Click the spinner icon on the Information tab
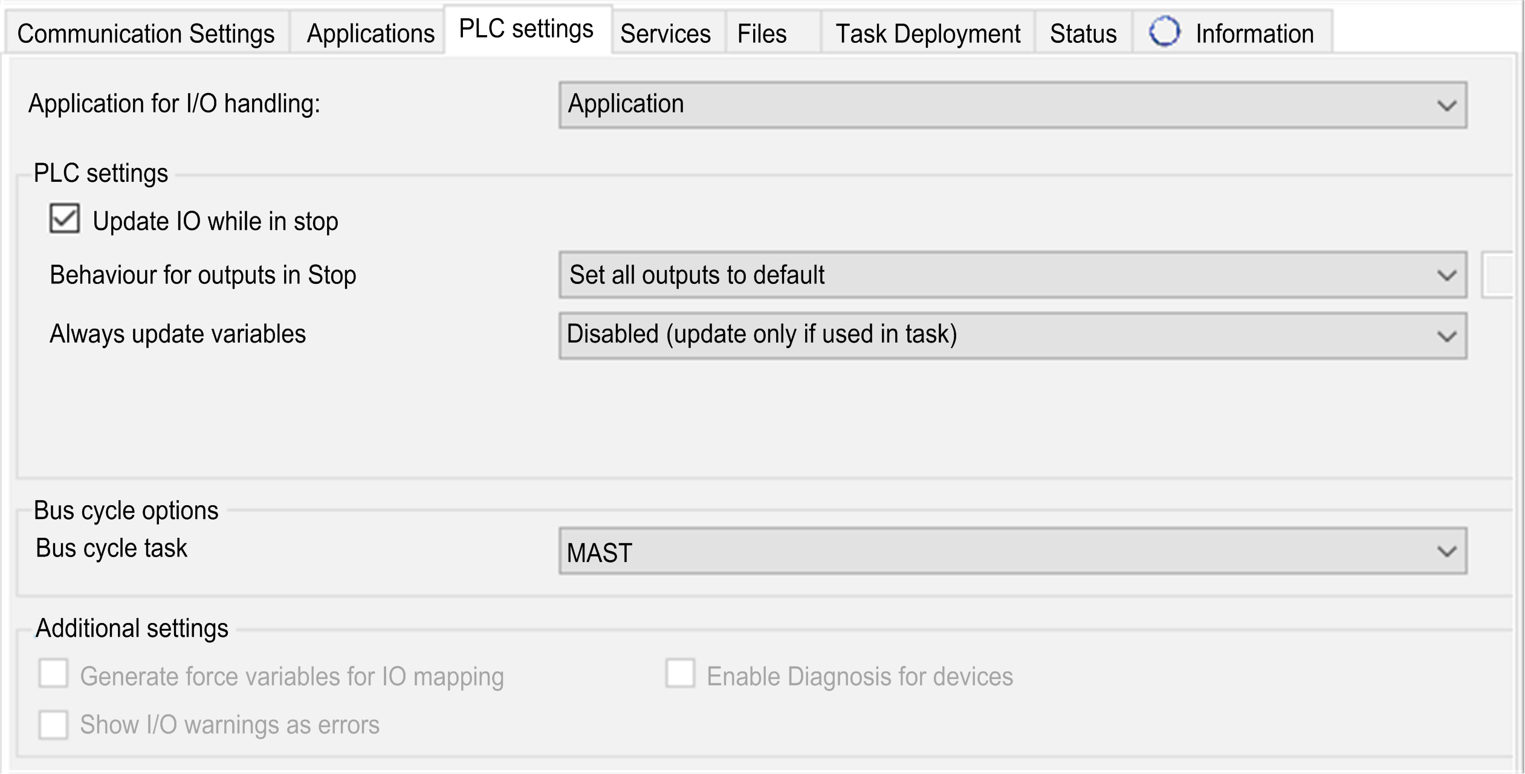 click(x=1165, y=32)
